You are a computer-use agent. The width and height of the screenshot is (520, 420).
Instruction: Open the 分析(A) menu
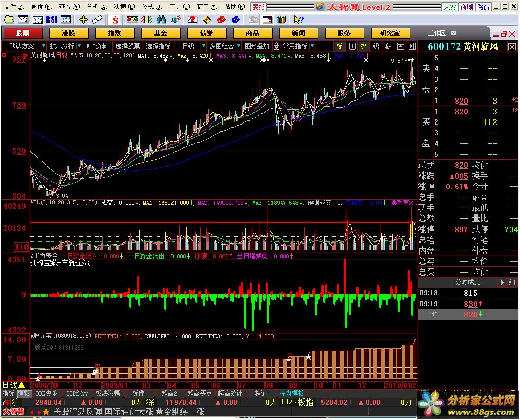[97, 7]
